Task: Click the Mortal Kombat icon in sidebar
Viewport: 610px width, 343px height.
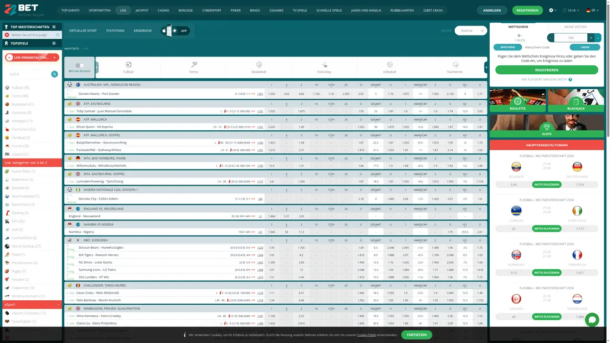Action: tap(7, 246)
